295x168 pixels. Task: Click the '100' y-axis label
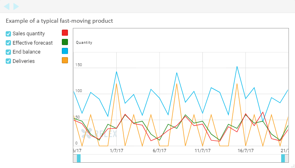click(79, 91)
